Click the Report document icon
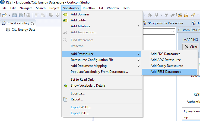 click(65, 99)
